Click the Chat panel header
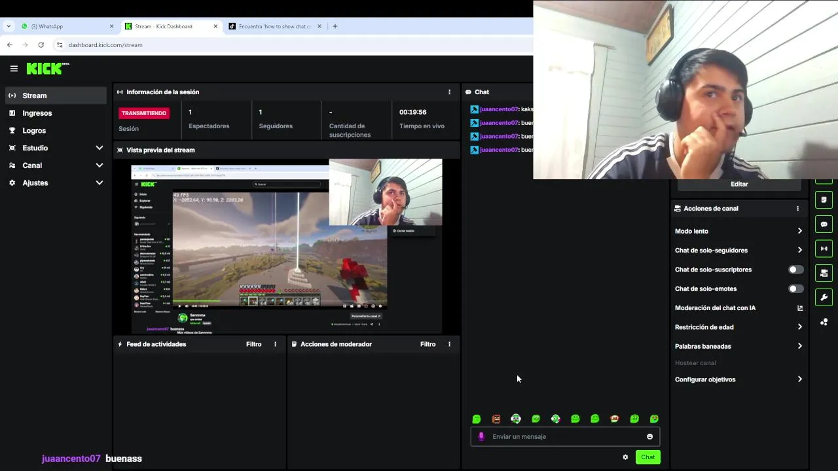This screenshot has width=838, height=471. pos(482,92)
